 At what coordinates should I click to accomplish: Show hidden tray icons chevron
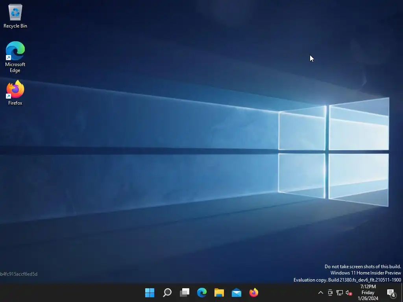tap(321, 293)
